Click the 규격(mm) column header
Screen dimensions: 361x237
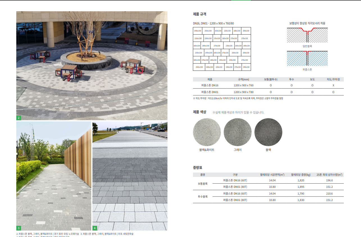pyautogui.click(x=243, y=80)
